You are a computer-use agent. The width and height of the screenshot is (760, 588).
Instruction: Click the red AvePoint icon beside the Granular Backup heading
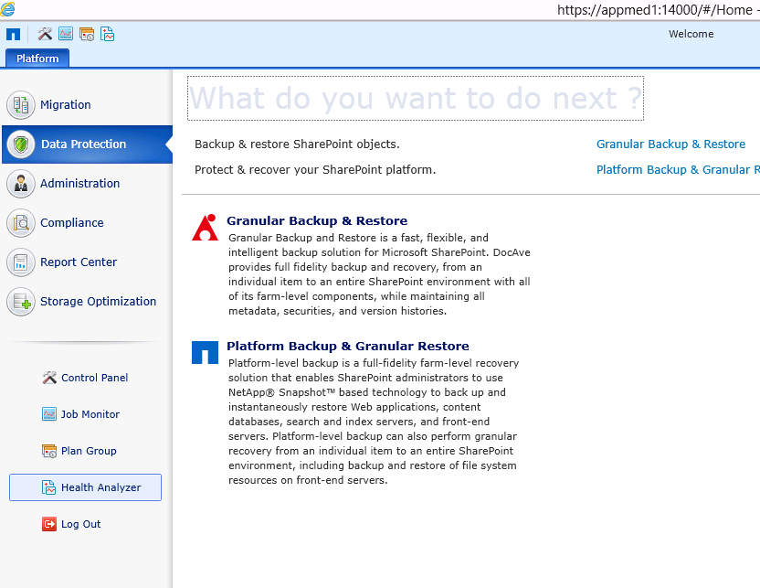coord(205,228)
